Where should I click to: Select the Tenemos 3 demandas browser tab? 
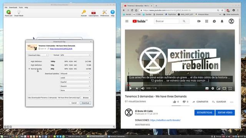138,6
